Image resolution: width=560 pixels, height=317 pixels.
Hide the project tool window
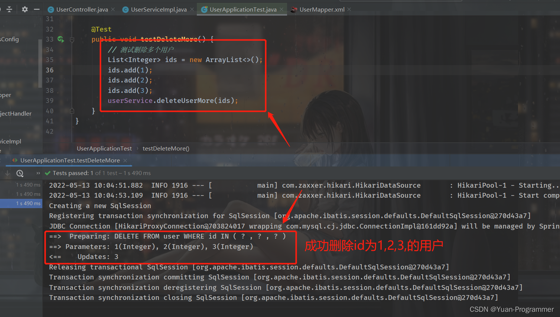[36, 9]
